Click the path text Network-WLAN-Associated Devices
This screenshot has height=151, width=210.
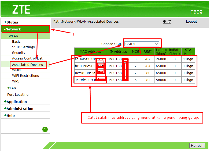[90, 21]
